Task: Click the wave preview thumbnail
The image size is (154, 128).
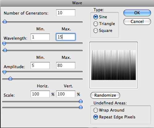Action: click(x=114, y=65)
